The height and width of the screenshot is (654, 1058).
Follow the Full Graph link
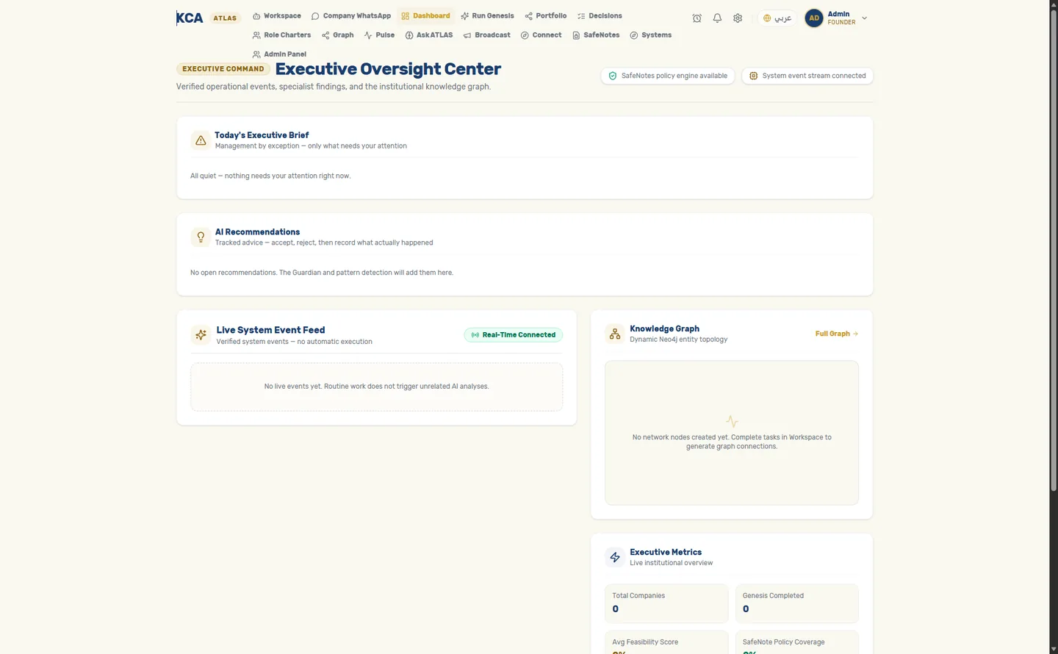tap(837, 334)
